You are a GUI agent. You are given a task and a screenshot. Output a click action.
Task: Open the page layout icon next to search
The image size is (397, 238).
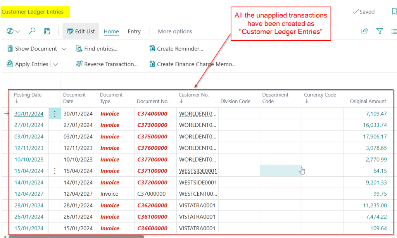47,31
